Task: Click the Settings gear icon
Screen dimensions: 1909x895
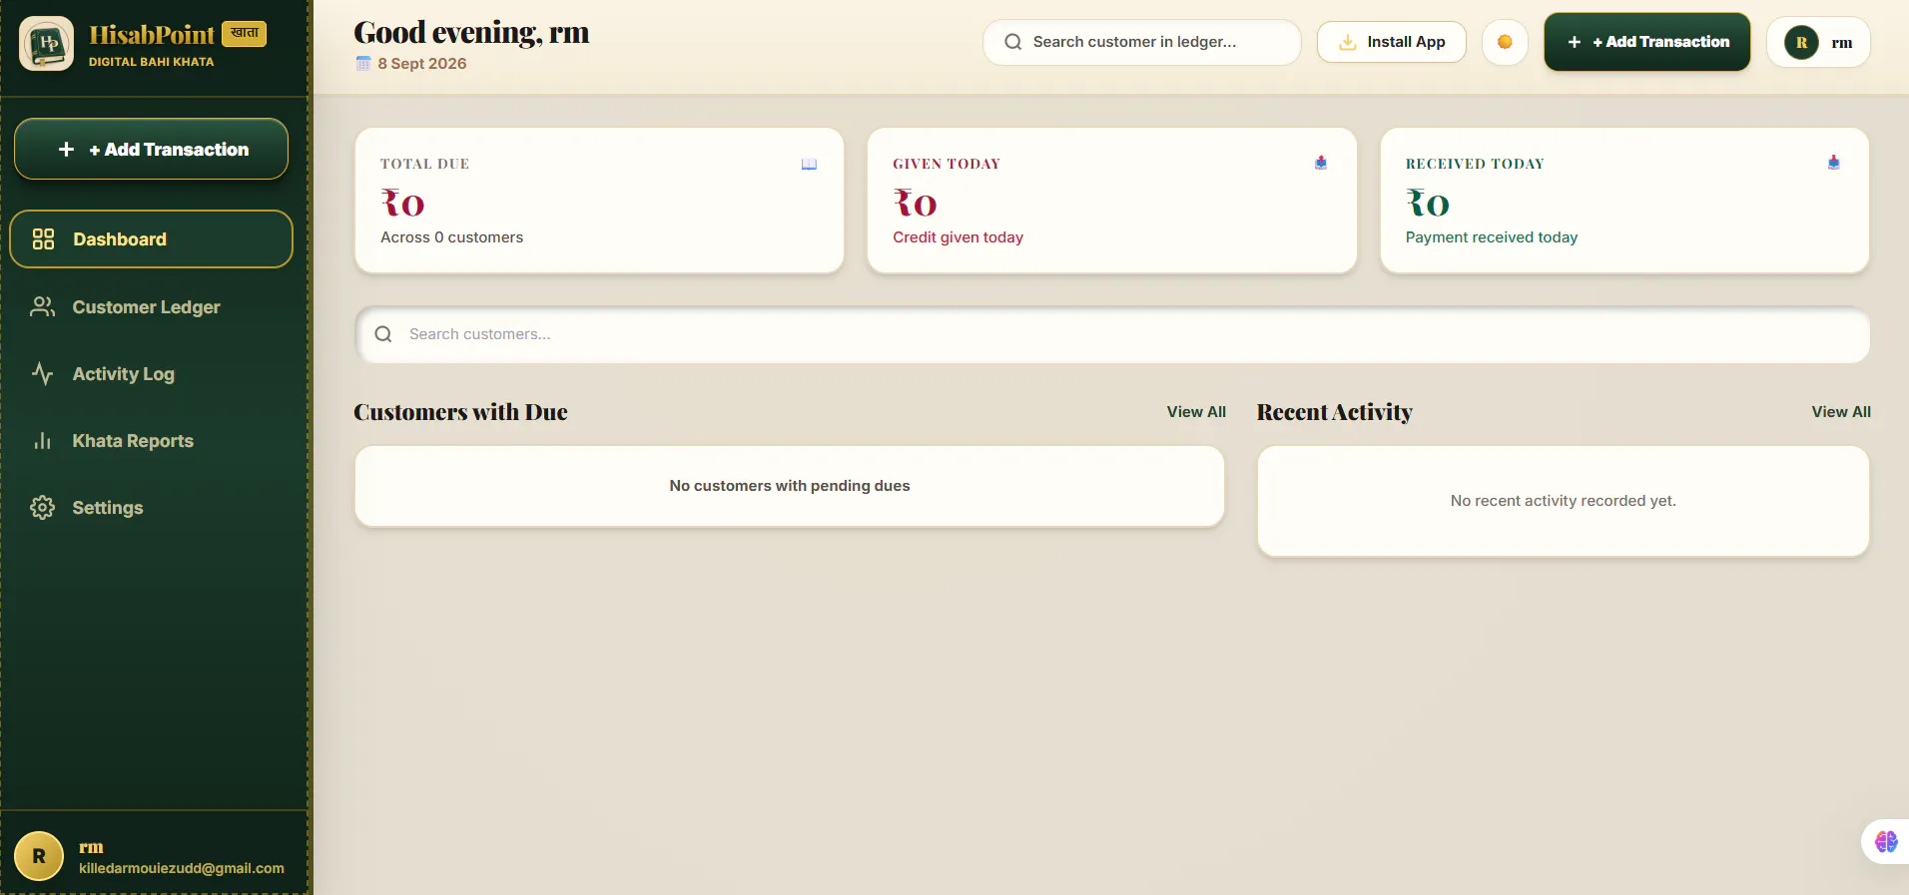Action: pos(42,507)
